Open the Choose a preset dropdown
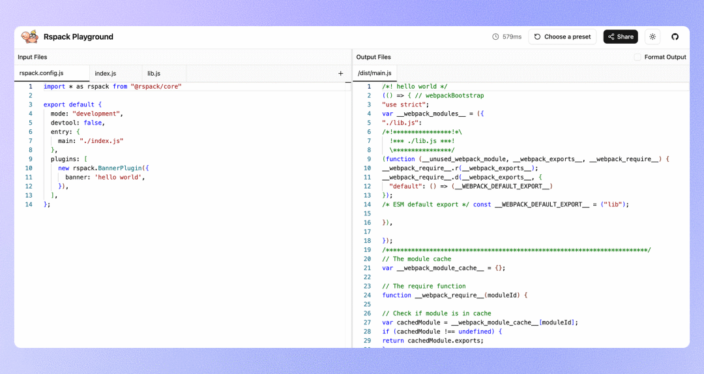This screenshot has width=704, height=374. [562, 37]
